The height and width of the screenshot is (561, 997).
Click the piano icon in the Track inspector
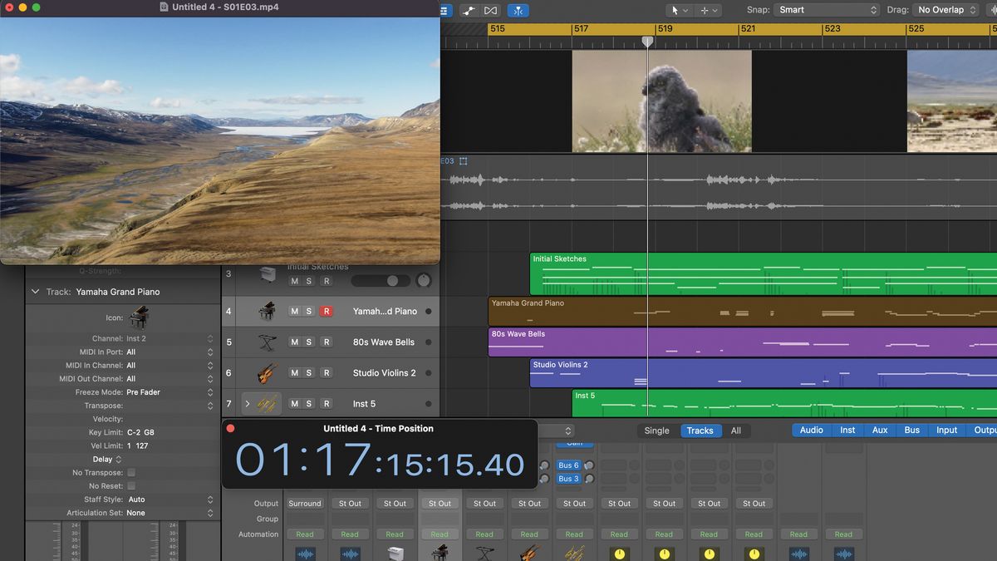point(139,317)
